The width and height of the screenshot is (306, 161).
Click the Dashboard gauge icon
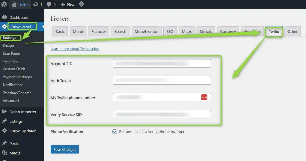click(4, 17)
